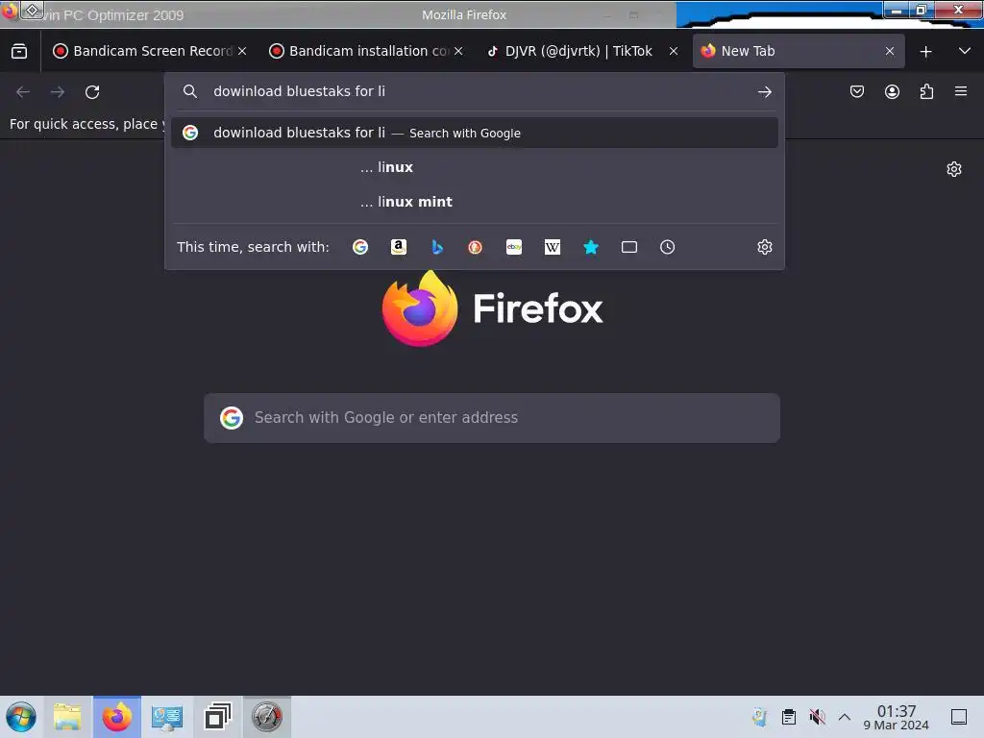Image resolution: width=984 pixels, height=738 pixels.
Task: Open the clipboard tray icon
Action: 789,717
